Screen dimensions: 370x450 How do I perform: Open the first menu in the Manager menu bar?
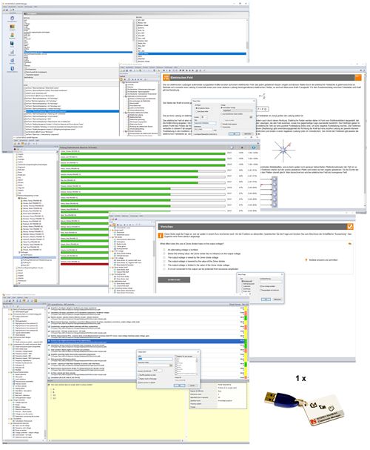(5, 7)
